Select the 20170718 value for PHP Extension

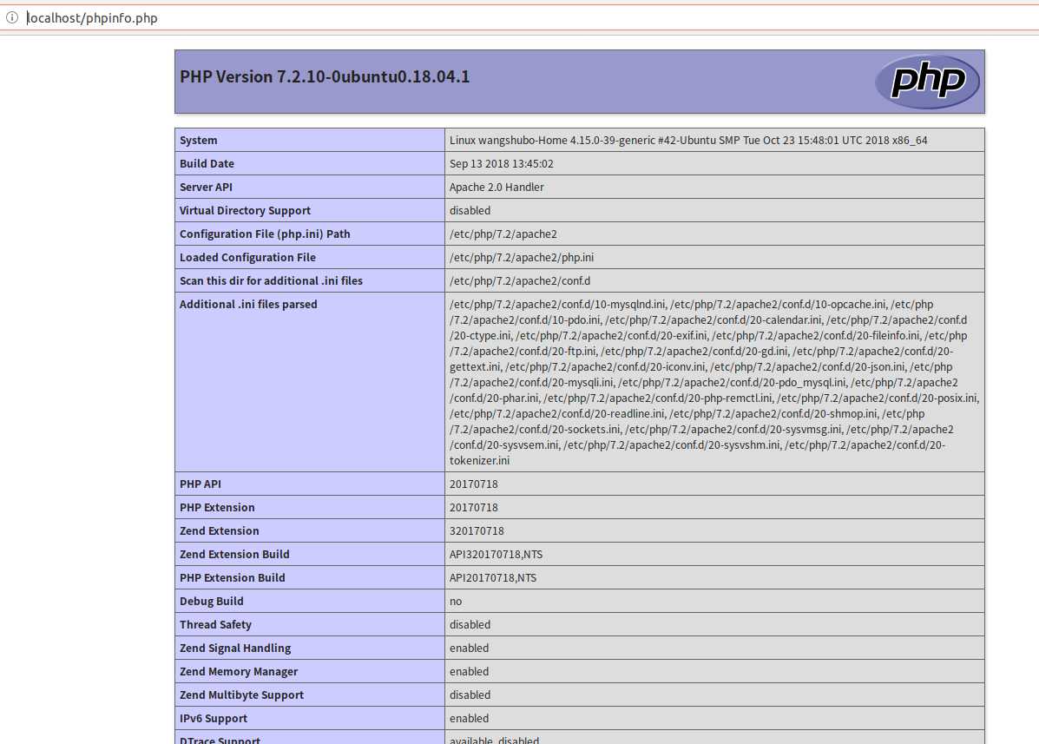coord(474,508)
